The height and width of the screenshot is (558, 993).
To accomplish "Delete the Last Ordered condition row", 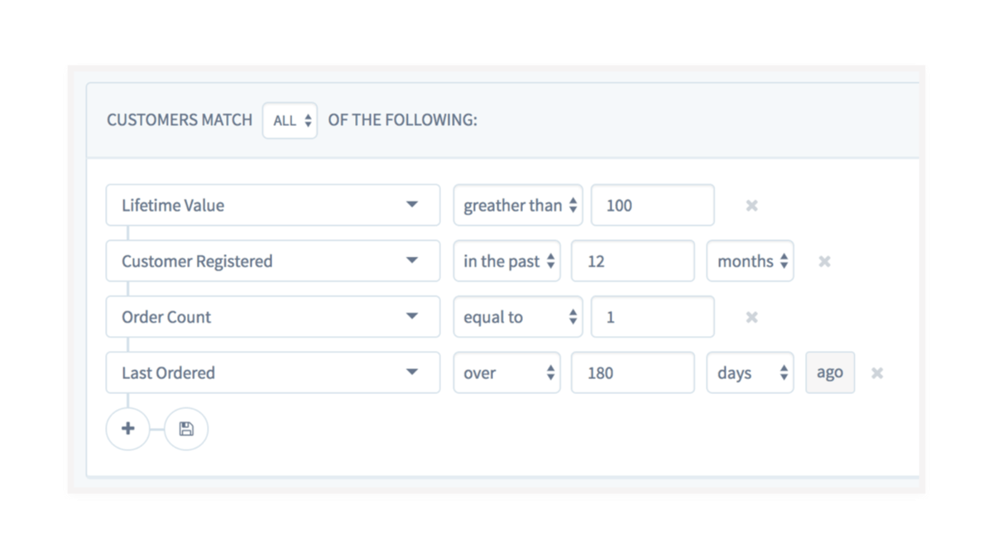I will (877, 373).
